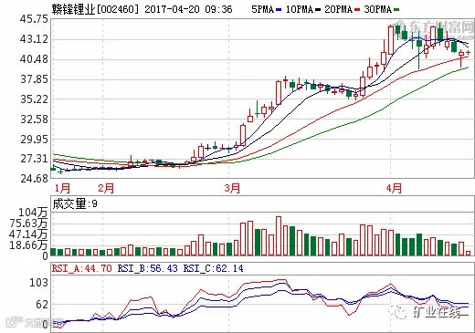Click the timestamp 2017-04-20 09:36

click(188, 9)
